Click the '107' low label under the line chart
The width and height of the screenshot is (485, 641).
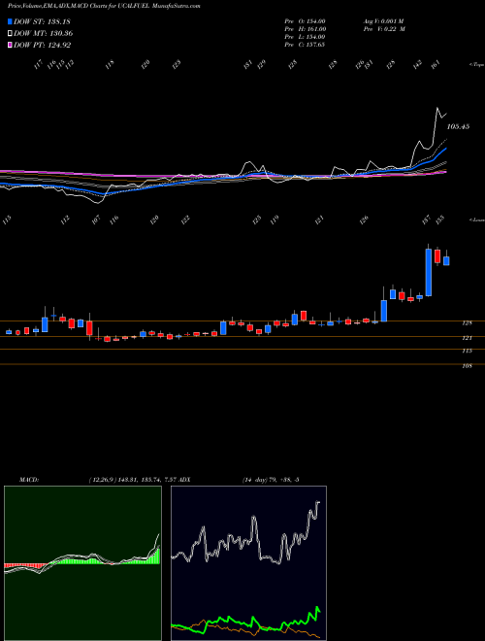96,219
